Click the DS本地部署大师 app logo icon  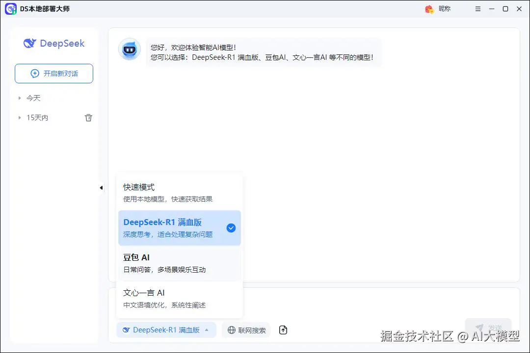coord(10,9)
